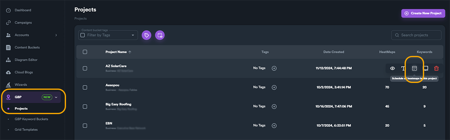Add tag to Big Easy Roofing row
This screenshot has height=140, width=450.
coord(274,106)
